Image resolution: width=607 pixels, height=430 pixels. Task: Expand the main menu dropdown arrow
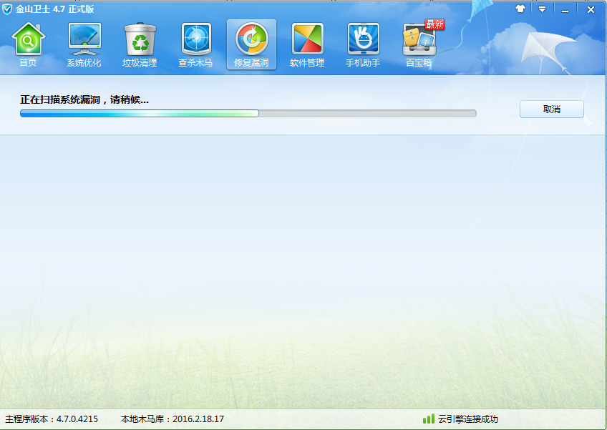pos(542,9)
